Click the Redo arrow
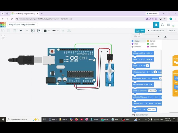 coord(27,31)
